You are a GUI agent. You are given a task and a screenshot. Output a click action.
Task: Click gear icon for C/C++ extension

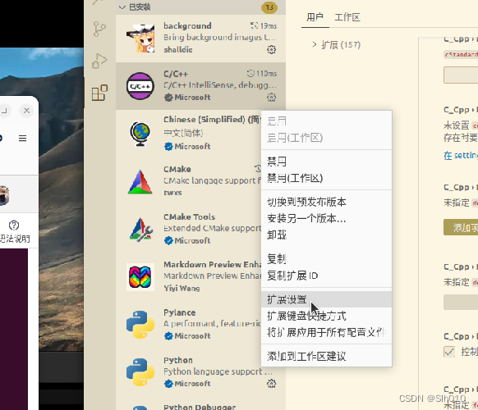click(271, 98)
